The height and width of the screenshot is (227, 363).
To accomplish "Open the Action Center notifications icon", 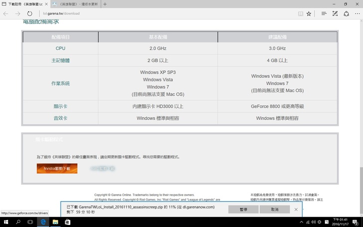I will 356,223.
